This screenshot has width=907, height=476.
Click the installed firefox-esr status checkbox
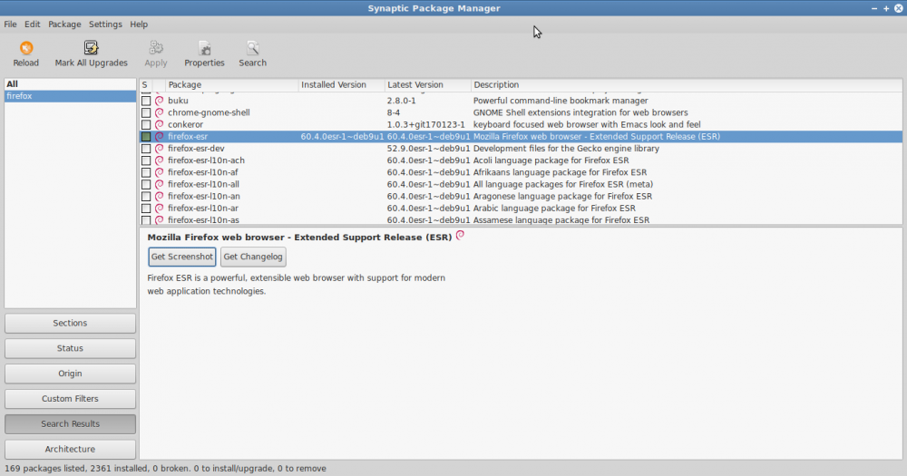pyautogui.click(x=146, y=137)
